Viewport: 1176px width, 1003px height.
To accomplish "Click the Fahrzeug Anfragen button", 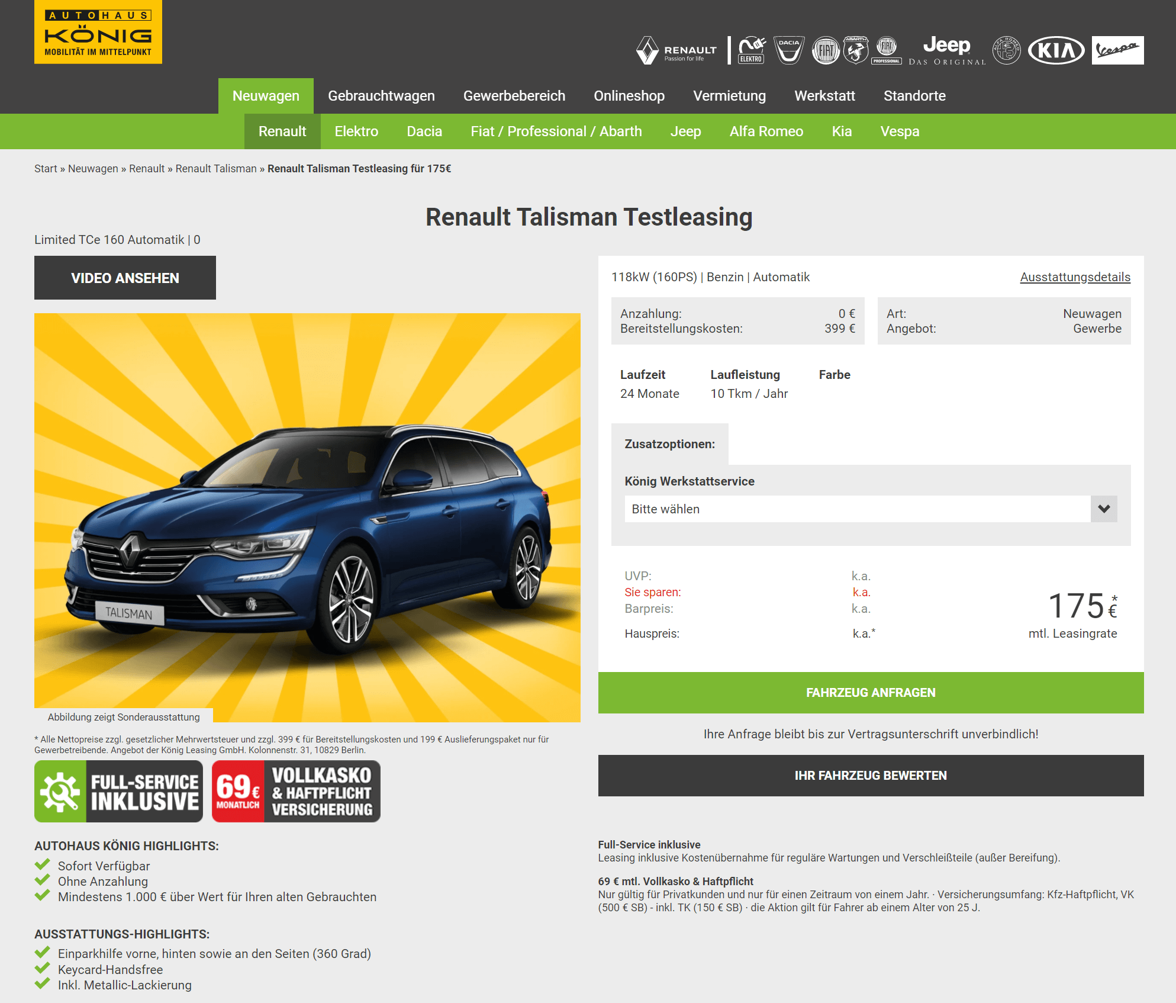I will point(871,693).
